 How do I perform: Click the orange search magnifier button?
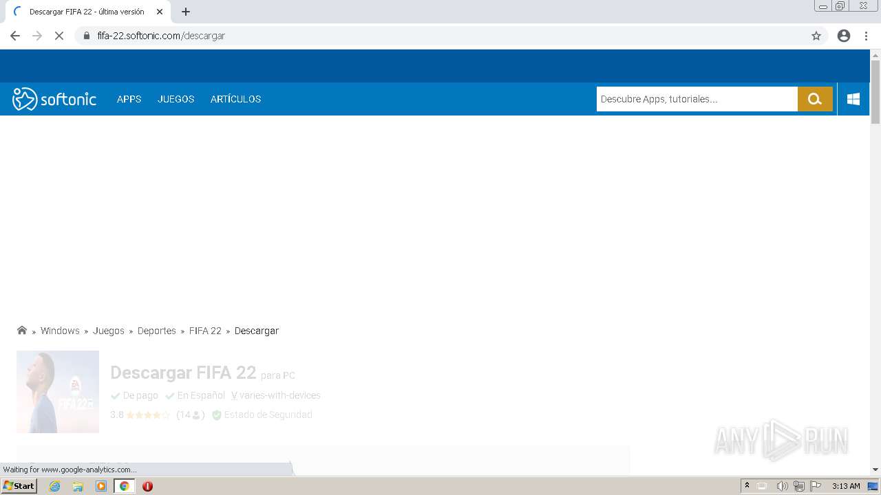point(815,99)
